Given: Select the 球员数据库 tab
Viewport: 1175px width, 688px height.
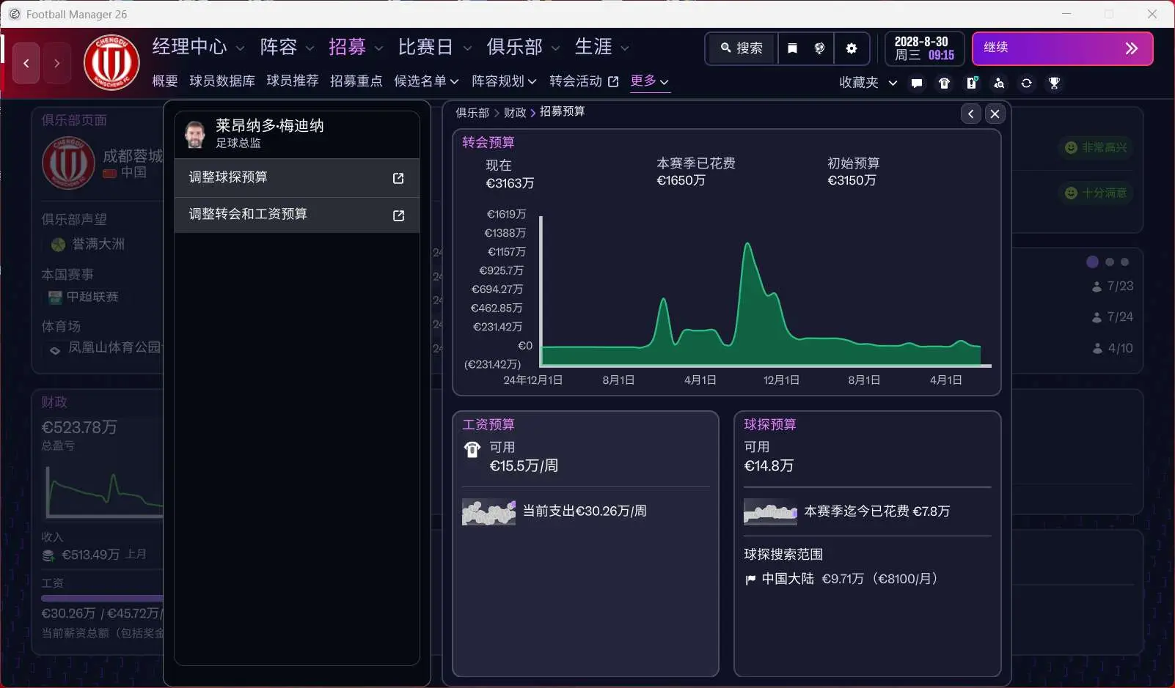Looking at the screenshot, I should tap(222, 81).
